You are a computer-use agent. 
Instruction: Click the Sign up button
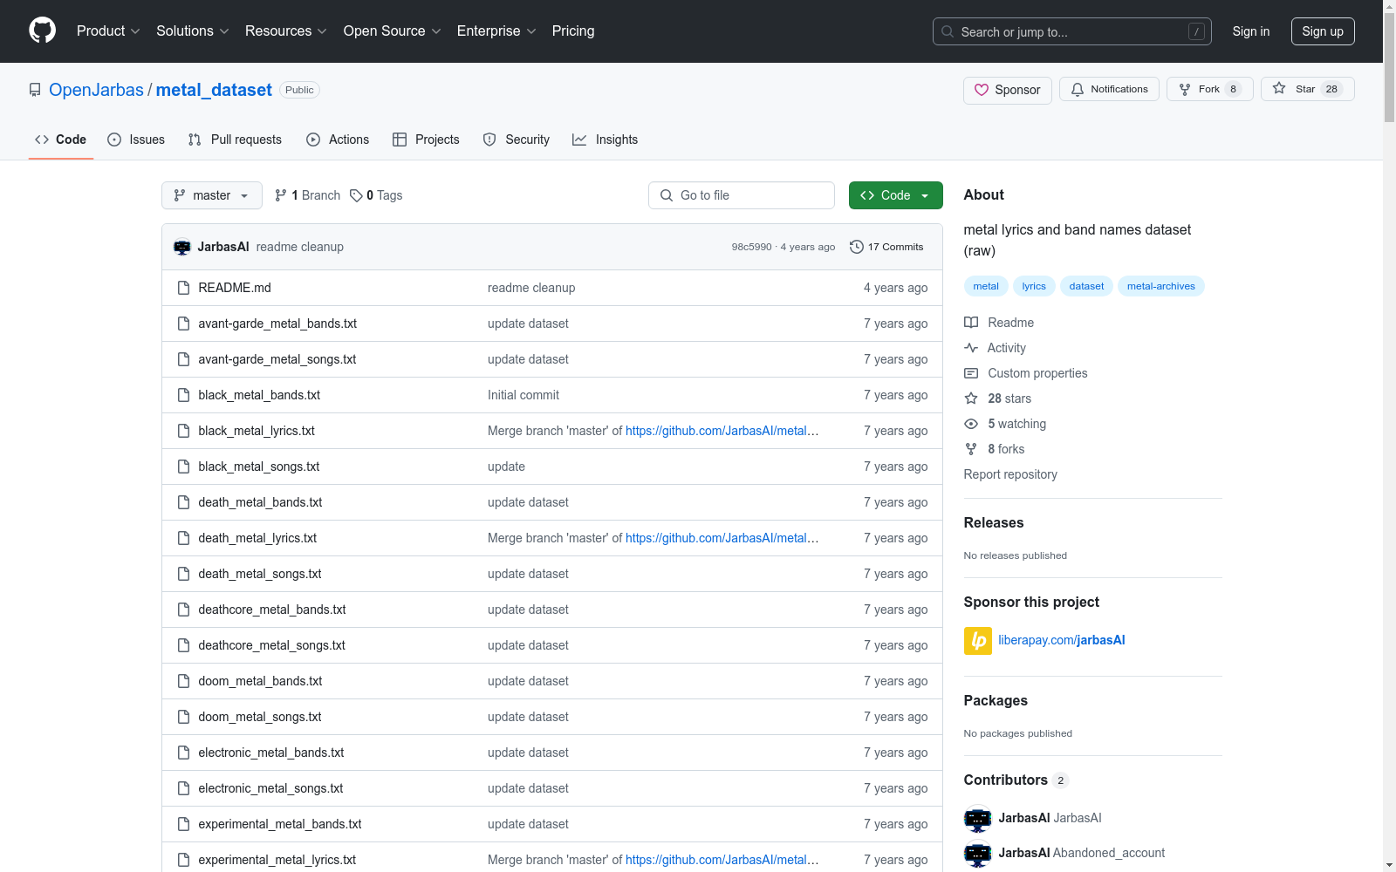[1323, 31]
